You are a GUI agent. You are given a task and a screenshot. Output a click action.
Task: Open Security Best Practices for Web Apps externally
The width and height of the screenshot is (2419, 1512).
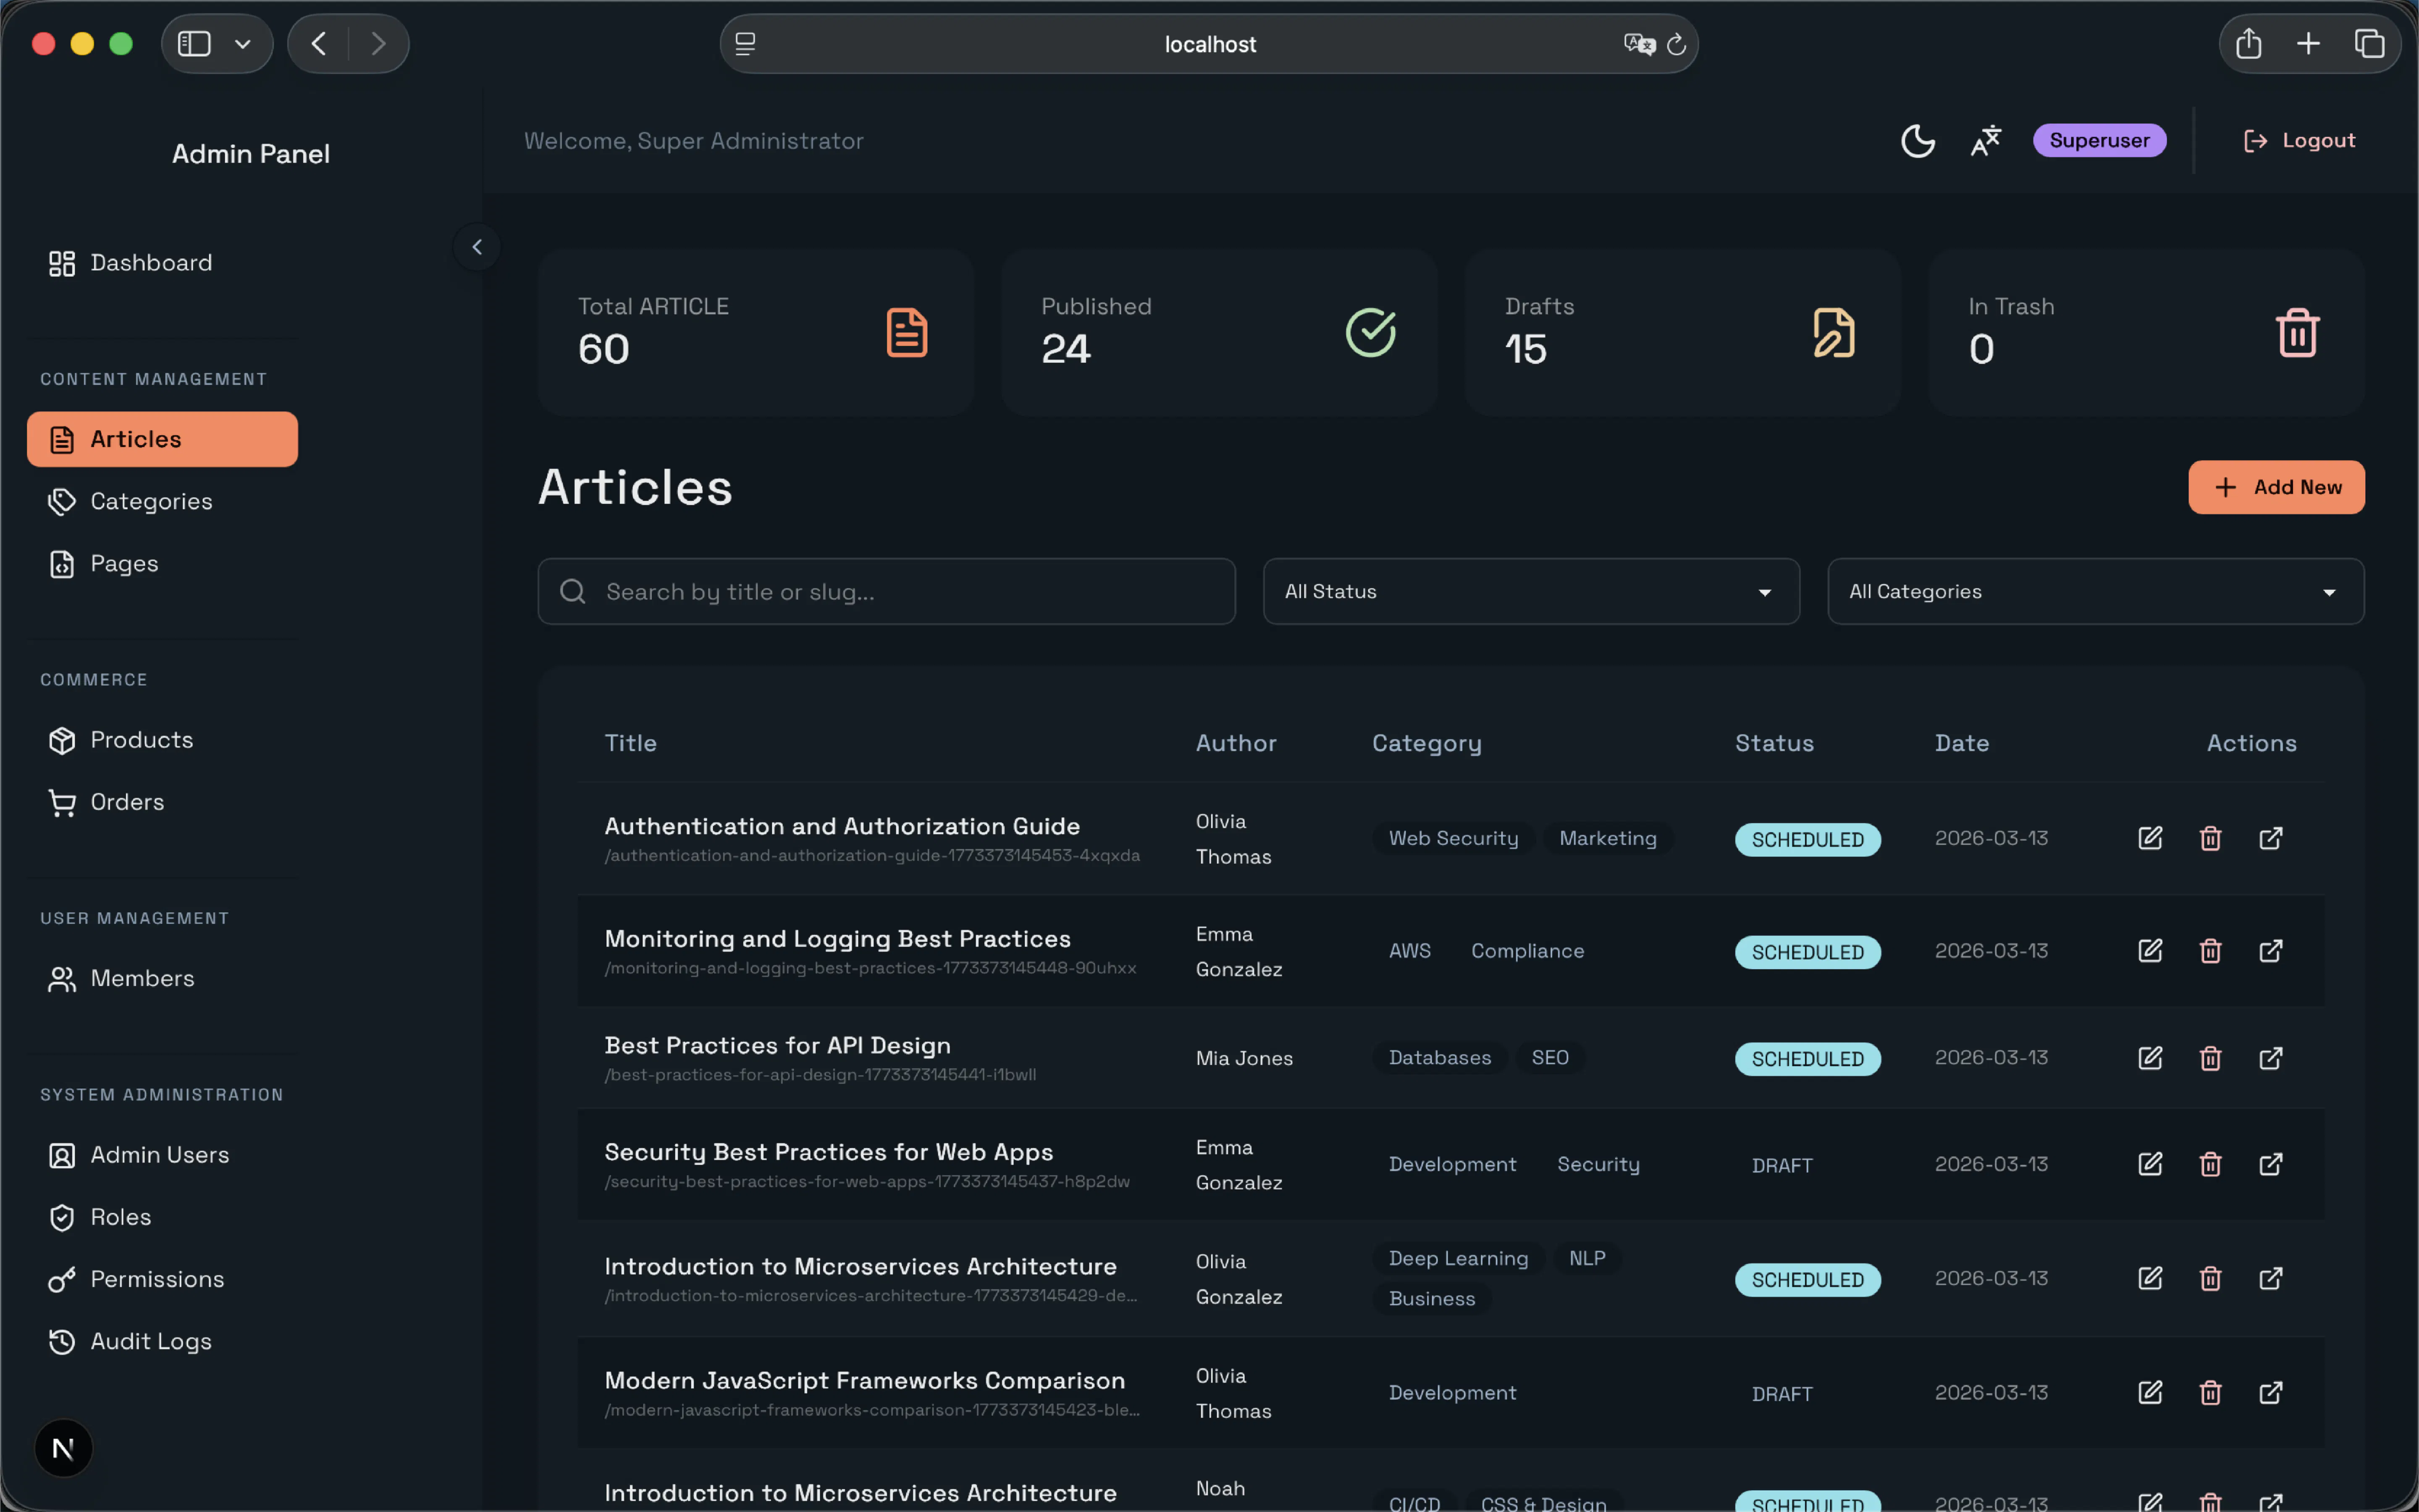click(2271, 1164)
